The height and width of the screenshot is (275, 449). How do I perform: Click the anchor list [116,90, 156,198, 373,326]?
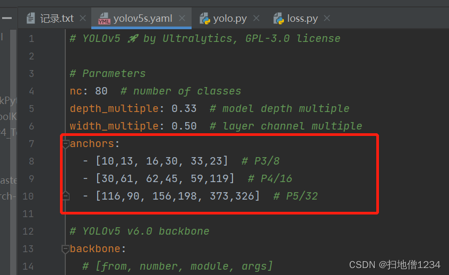click(178, 196)
